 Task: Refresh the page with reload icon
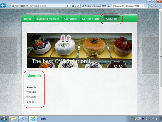76,6
